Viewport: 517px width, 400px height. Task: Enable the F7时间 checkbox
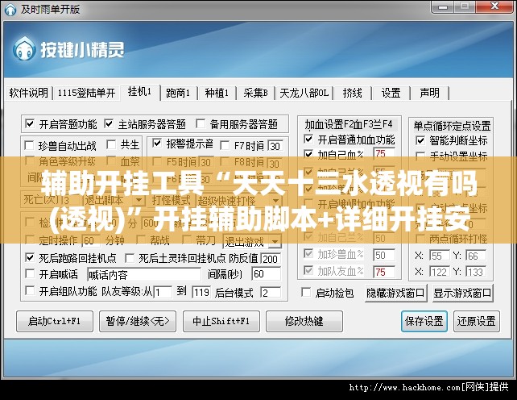click(x=225, y=145)
